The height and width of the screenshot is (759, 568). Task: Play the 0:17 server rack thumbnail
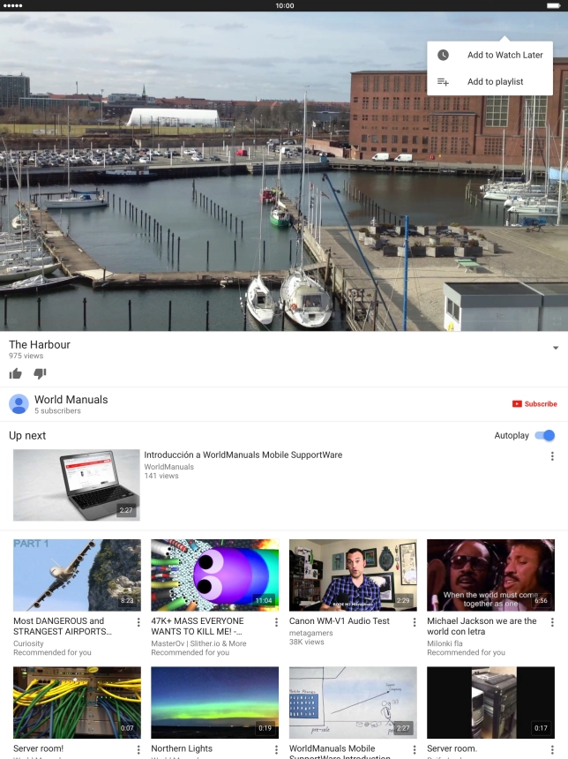click(x=490, y=703)
